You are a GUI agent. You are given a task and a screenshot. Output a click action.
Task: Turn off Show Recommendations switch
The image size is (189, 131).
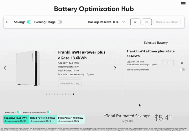click(49, 112)
